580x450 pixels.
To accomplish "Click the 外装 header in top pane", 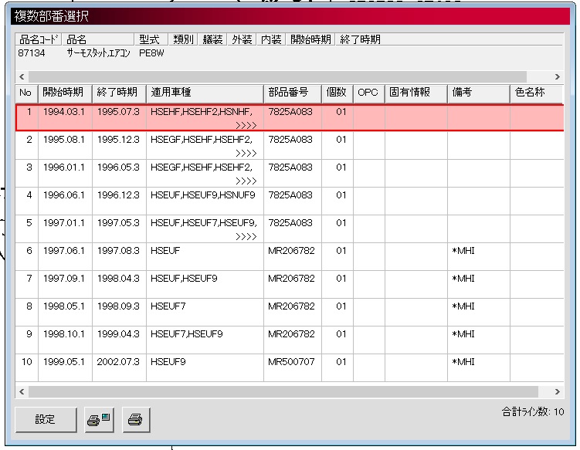I will coord(242,39).
